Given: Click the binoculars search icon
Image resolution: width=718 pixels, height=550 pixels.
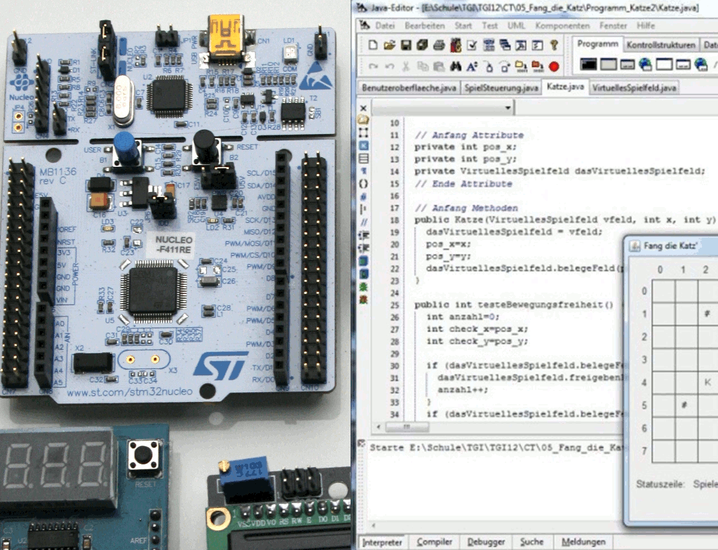Looking at the screenshot, I should [455, 67].
